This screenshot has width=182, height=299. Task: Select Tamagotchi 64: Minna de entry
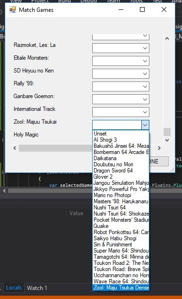click(x=121, y=257)
